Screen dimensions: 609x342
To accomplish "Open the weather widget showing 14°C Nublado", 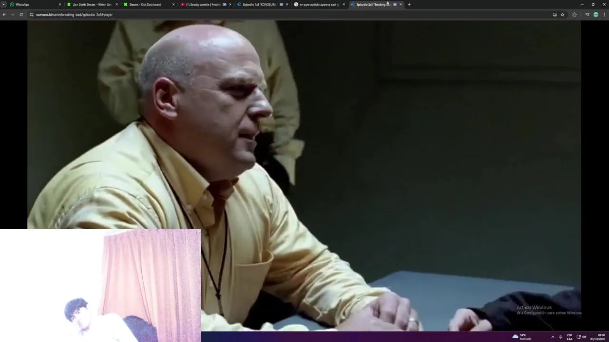I will 522,337.
